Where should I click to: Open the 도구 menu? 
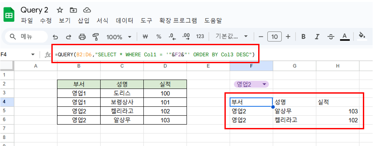pos(147,21)
